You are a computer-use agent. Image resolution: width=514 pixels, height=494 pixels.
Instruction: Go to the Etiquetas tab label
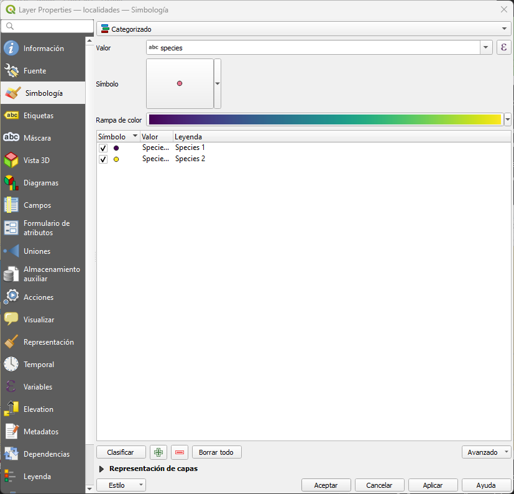(39, 116)
